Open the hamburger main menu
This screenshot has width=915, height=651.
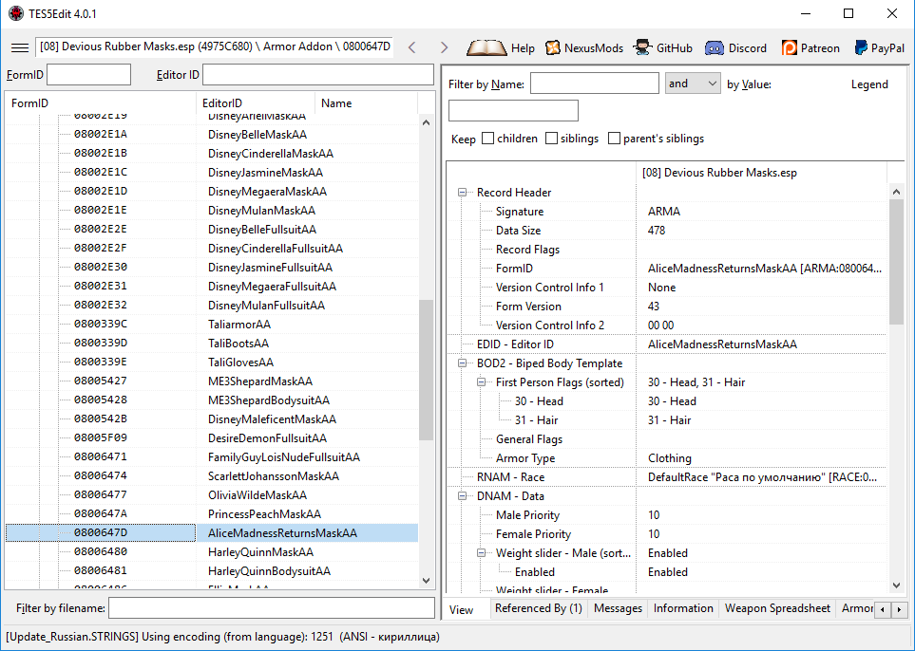tap(20, 47)
